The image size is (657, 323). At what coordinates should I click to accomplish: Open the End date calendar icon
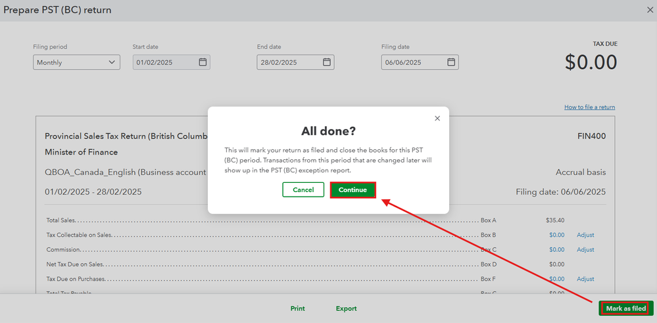pos(326,62)
